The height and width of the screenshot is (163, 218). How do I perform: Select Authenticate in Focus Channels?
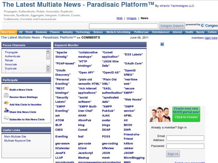coord(13,56)
